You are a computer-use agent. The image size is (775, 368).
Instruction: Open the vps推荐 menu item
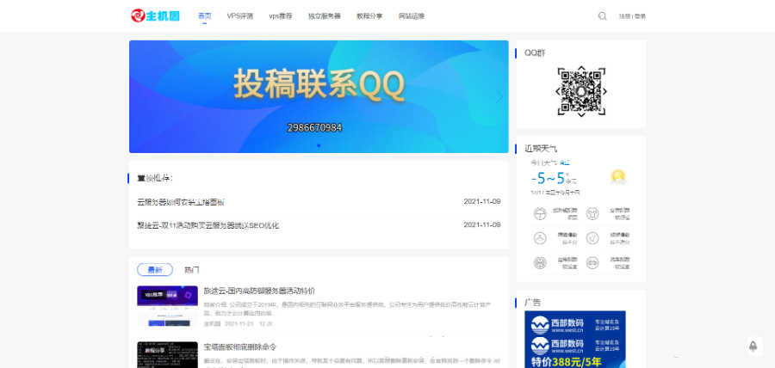(281, 15)
